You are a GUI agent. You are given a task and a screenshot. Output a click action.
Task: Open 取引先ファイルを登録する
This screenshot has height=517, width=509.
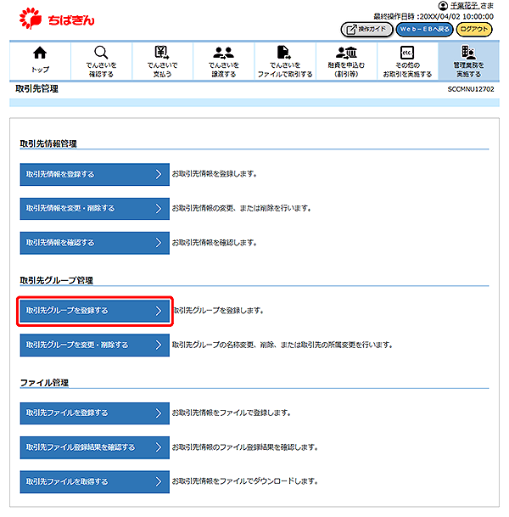pos(94,413)
